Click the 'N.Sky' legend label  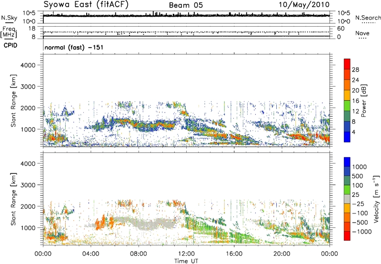pyautogui.click(x=9, y=18)
